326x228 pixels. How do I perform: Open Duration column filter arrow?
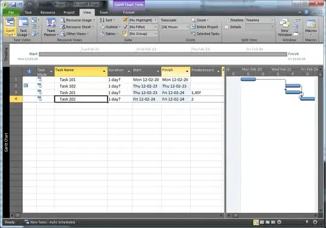click(x=129, y=71)
